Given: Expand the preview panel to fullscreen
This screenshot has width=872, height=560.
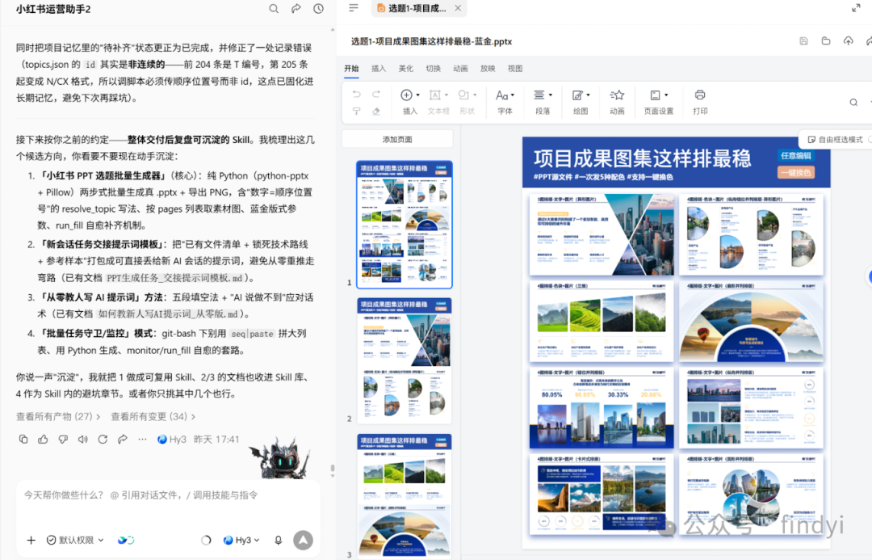Looking at the screenshot, I should pos(856,8).
